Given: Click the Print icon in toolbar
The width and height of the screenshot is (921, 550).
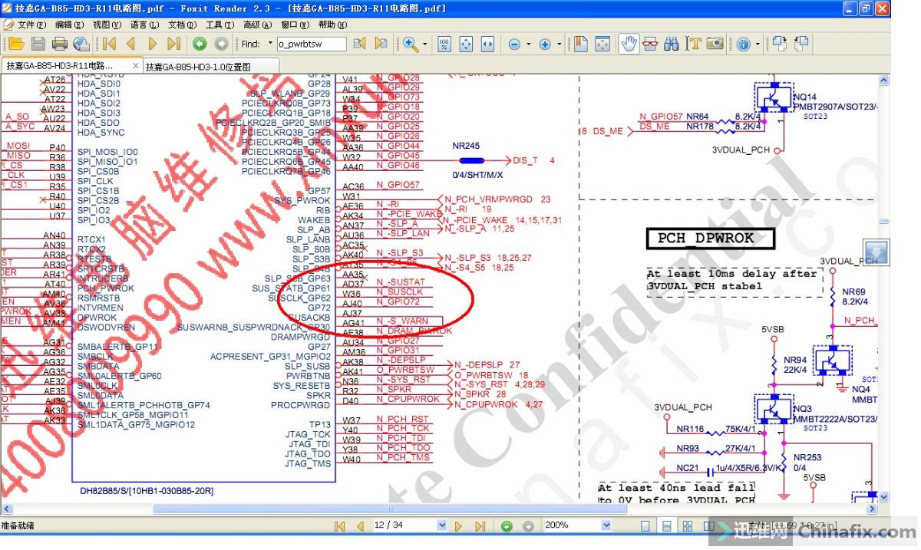Looking at the screenshot, I should 59,44.
